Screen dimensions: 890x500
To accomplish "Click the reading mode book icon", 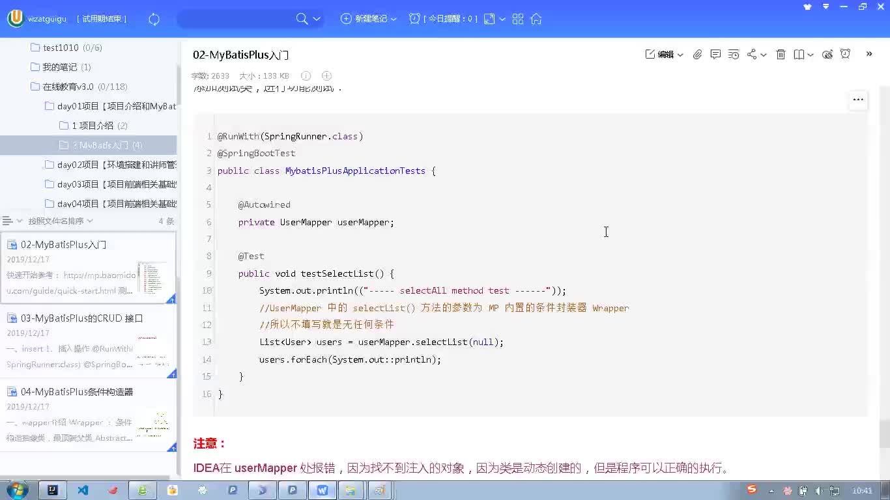I will point(799,55).
